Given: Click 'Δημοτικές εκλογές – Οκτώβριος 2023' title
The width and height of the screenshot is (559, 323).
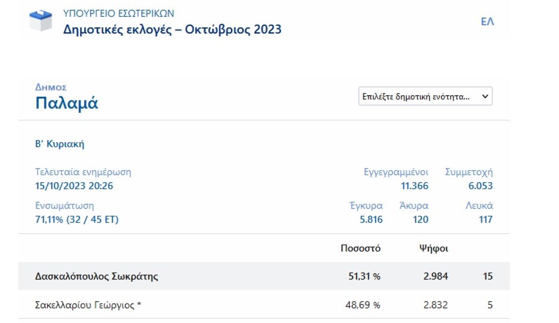Looking at the screenshot, I should pos(172,30).
